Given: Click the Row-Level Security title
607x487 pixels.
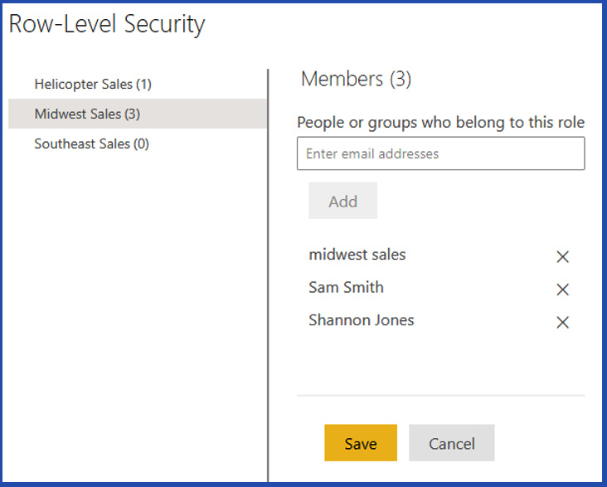Looking at the screenshot, I should pyautogui.click(x=107, y=24).
